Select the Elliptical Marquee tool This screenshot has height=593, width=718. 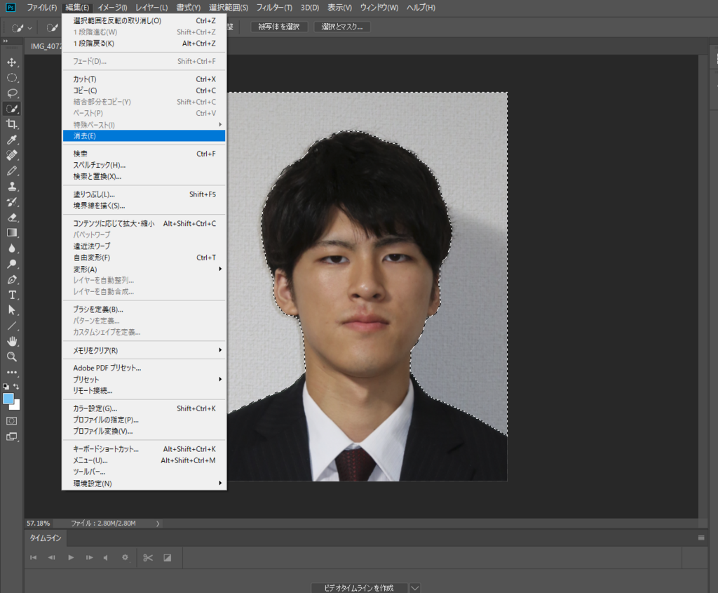coord(12,78)
